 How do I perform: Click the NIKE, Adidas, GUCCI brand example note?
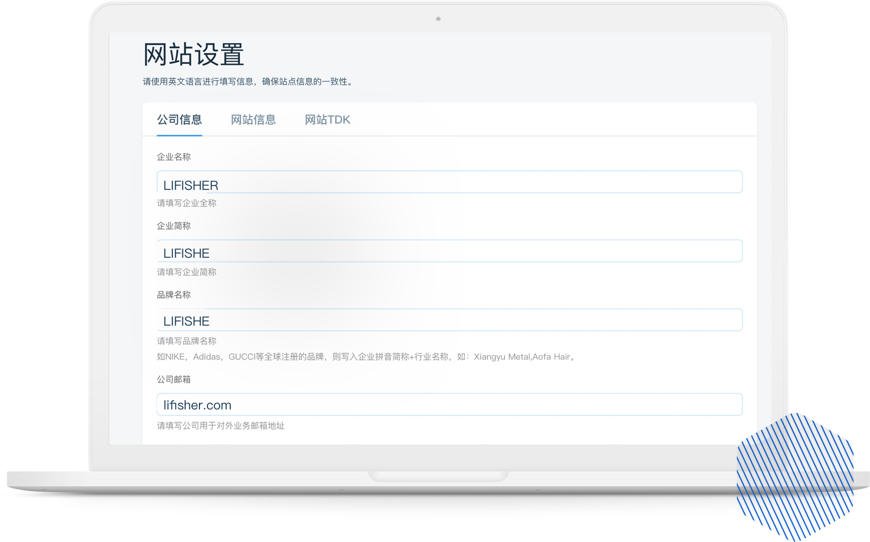point(367,357)
